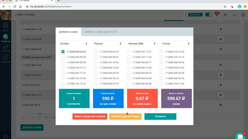Click the Оплатить button
The image size is (248, 139).
pos(160,117)
